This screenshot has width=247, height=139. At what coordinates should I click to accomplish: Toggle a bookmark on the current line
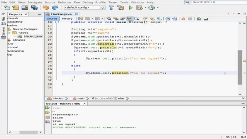pos(159,19)
